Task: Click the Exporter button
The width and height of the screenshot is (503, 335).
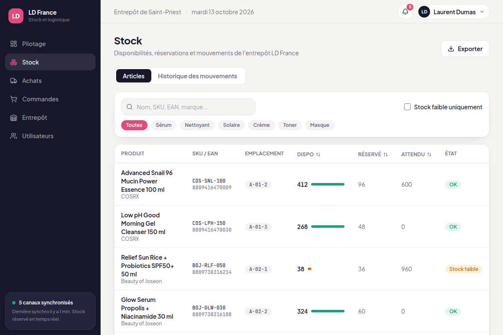Action: 465,49
